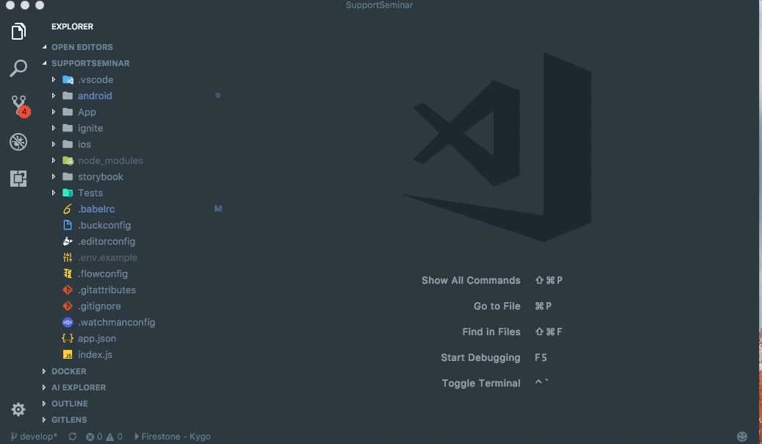Click the .editorconfig file icon

point(68,241)
